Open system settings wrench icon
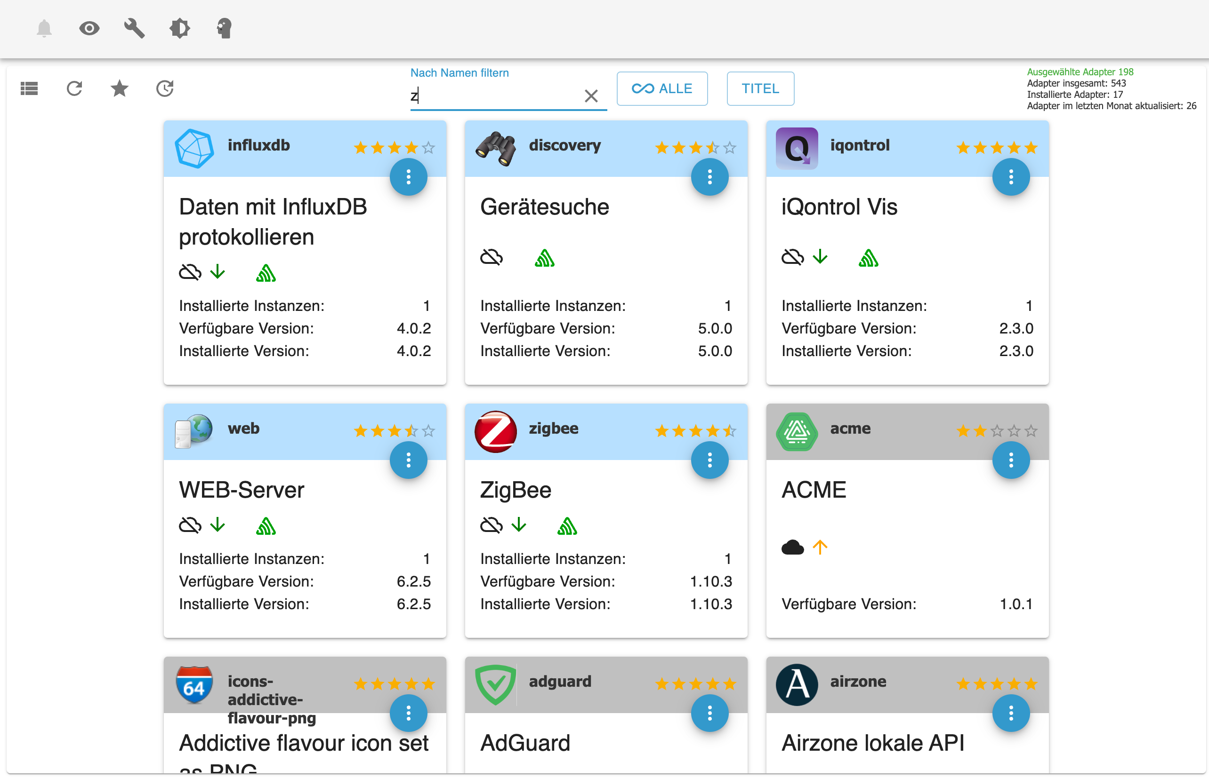The image size is (1209, 778). [135, 28]
